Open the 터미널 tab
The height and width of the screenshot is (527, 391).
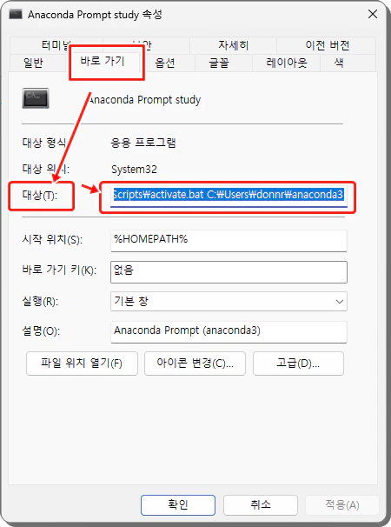[56, 45]
